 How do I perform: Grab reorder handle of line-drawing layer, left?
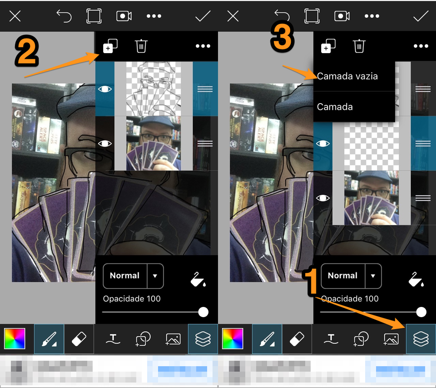205,89
